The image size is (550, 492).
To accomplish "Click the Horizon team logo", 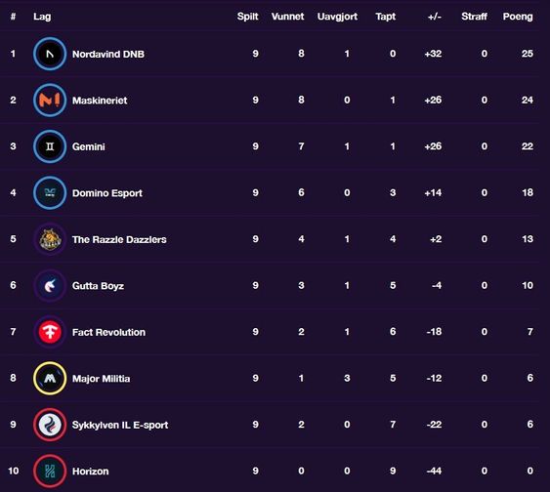I will tap(50, 471).
